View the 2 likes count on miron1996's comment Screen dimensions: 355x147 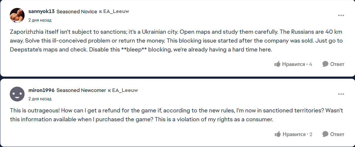point(311,134)
